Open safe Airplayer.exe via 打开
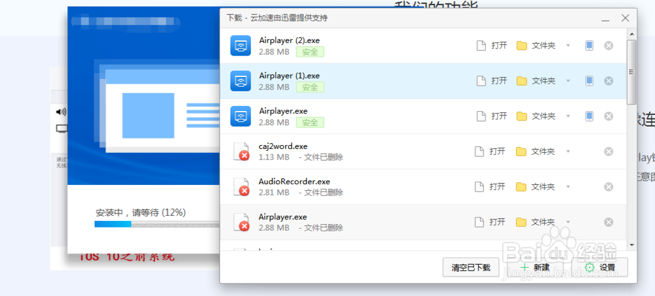This screenshot has height=296, width=655. 492,116
